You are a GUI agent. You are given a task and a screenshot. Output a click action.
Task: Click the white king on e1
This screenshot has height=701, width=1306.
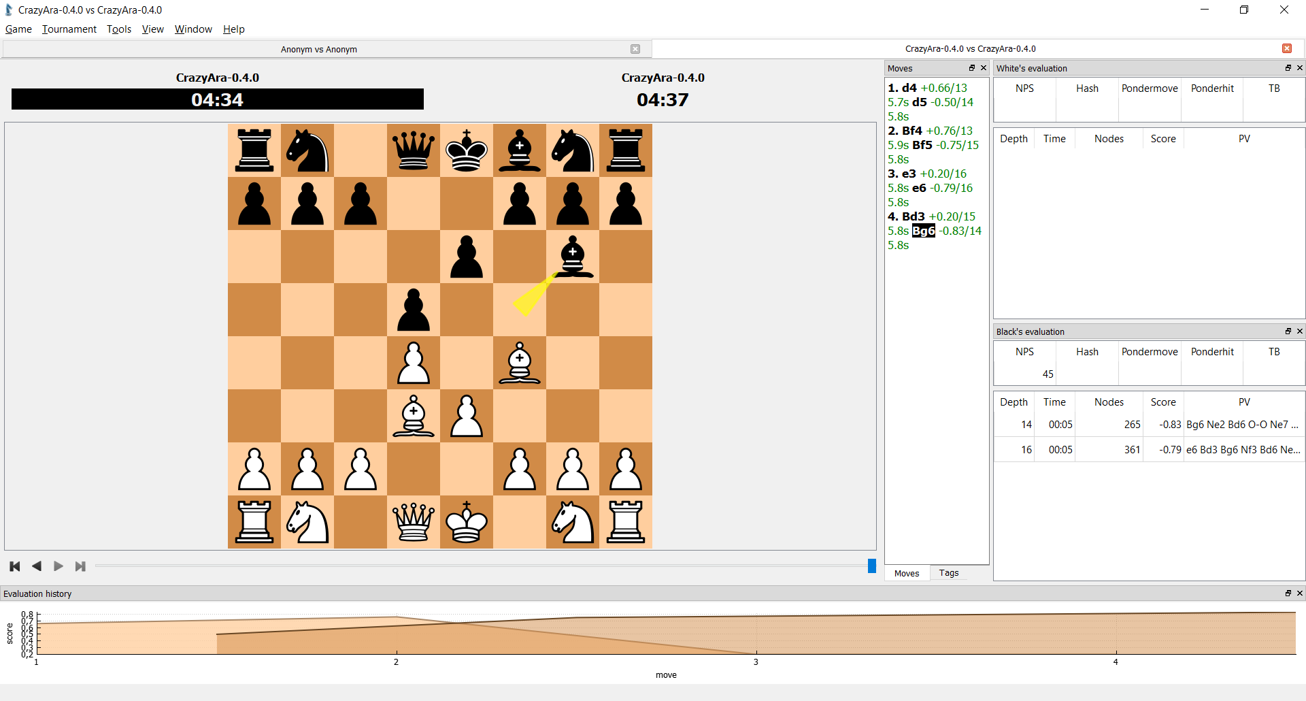[467, 522]
